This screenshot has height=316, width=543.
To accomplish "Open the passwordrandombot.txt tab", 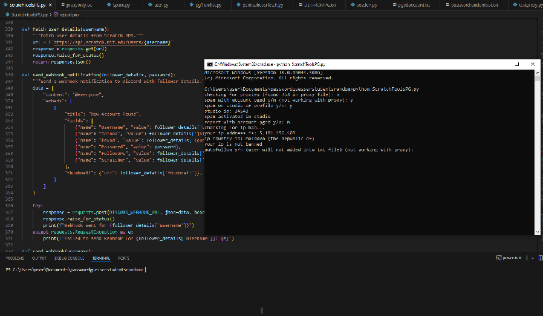I will click(x=475, y=5).
